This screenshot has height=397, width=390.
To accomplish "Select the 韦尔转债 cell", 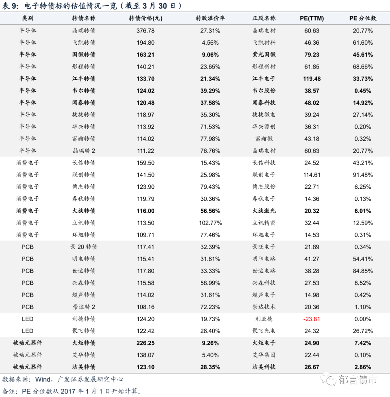I will 84,91.
